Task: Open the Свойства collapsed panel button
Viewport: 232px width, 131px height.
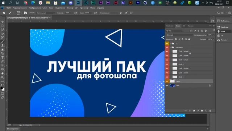Action: pyautogui.click(x=223, y=27)
